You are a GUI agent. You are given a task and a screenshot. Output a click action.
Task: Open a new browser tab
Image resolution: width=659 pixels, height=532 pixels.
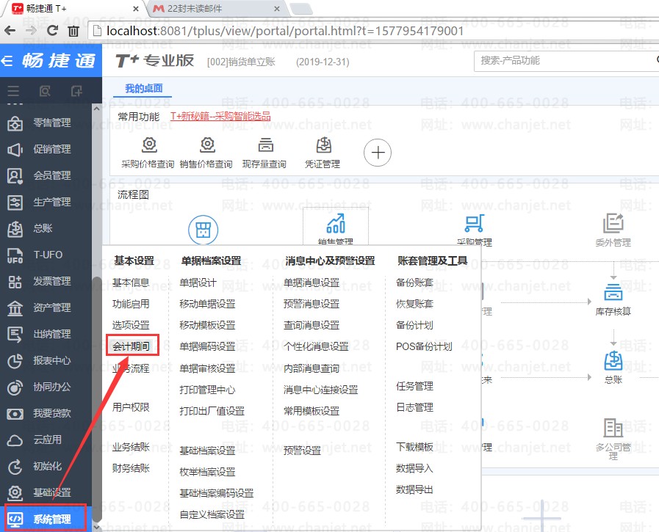tap(301, 9)
